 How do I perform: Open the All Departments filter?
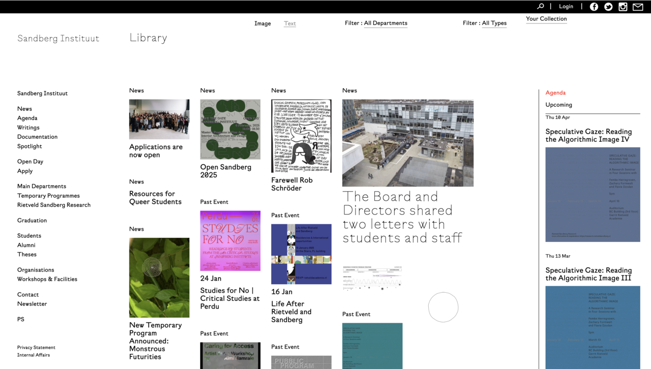386,23
